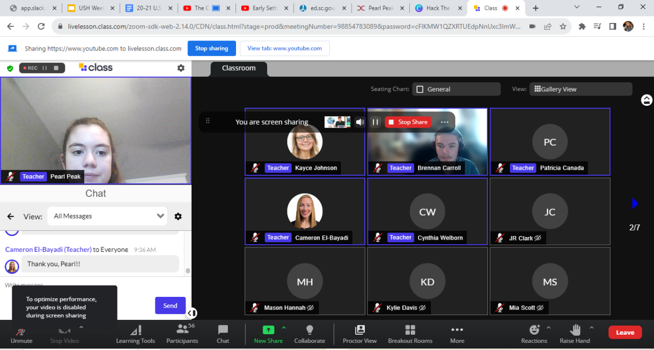This screenshot has width=654, height=350.
Task: Toggle shared audio speaker icon
Action: point(360,122)
